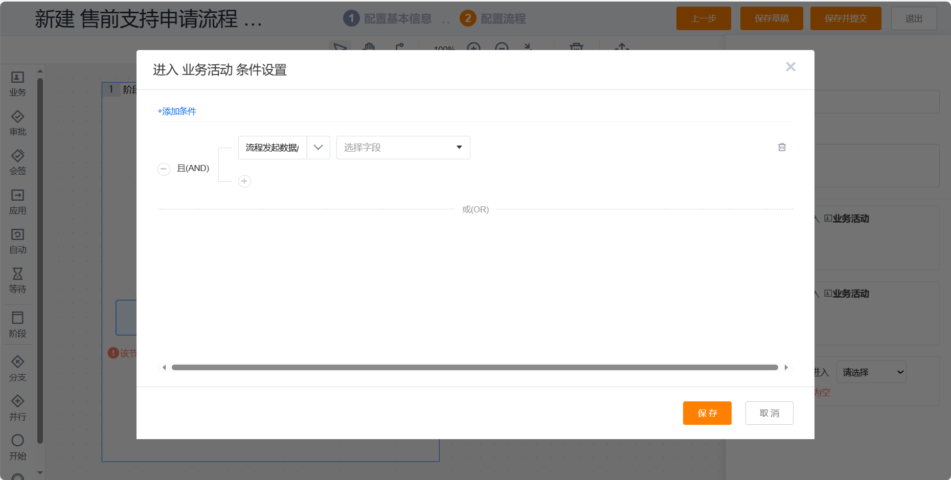The image size is (951, 480).
Task: Select the 审批 approval node icon
Action: point(17,116)
